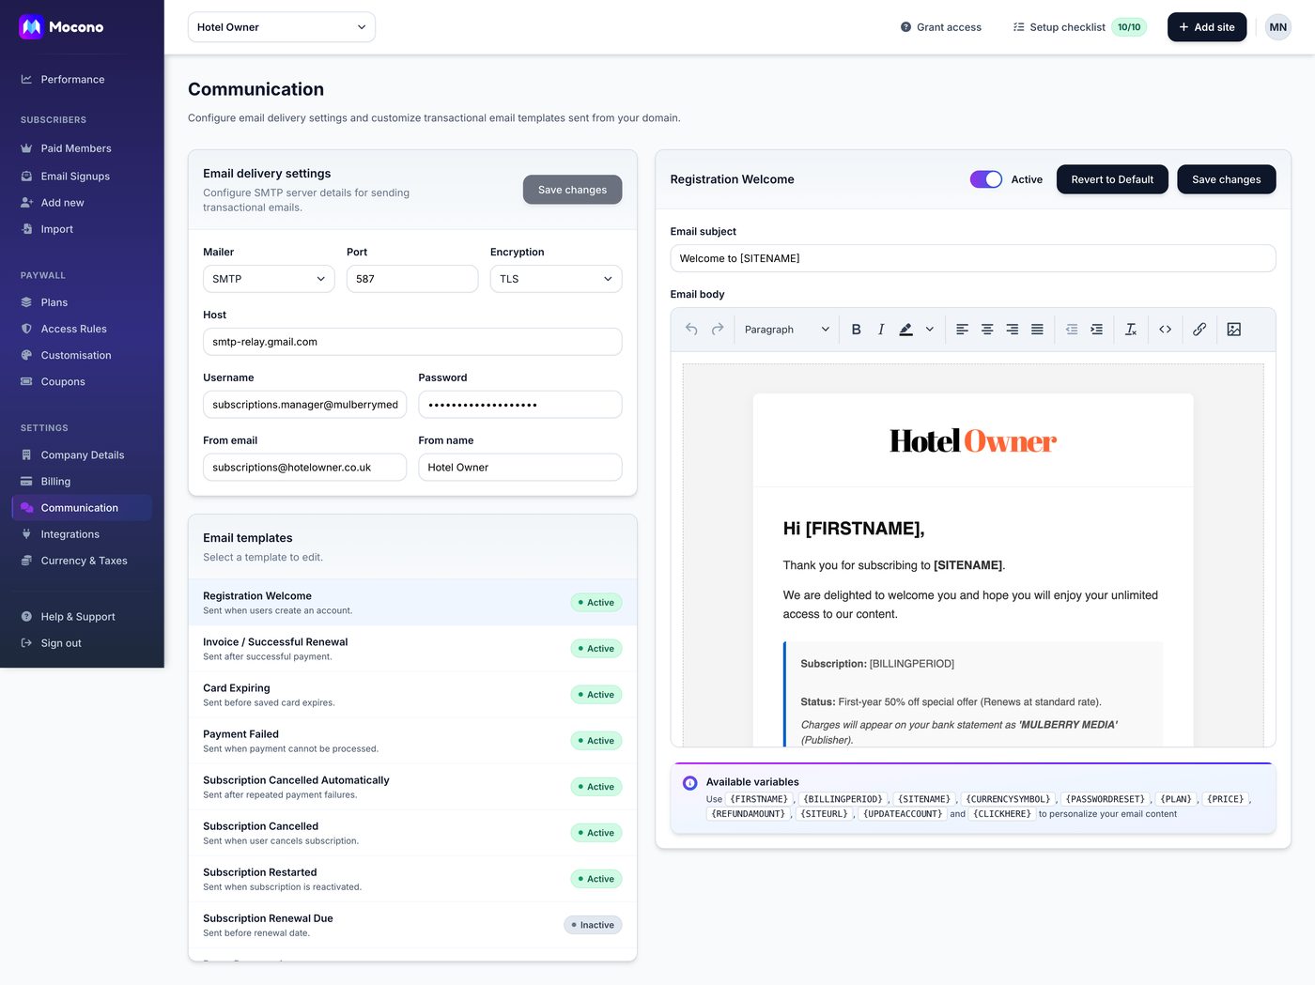This screenshot has height=985, width=1315.
Task: Open the Paragraph format dropdown
Action: tap(786, 330)
